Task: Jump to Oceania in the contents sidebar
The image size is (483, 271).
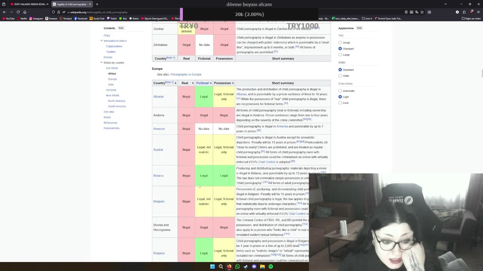Action: click(111, 90)
